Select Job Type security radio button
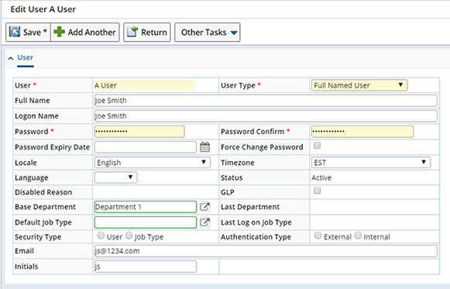This screenshot has width=450, height=289. pyautogui.click(x=129, y=236)
